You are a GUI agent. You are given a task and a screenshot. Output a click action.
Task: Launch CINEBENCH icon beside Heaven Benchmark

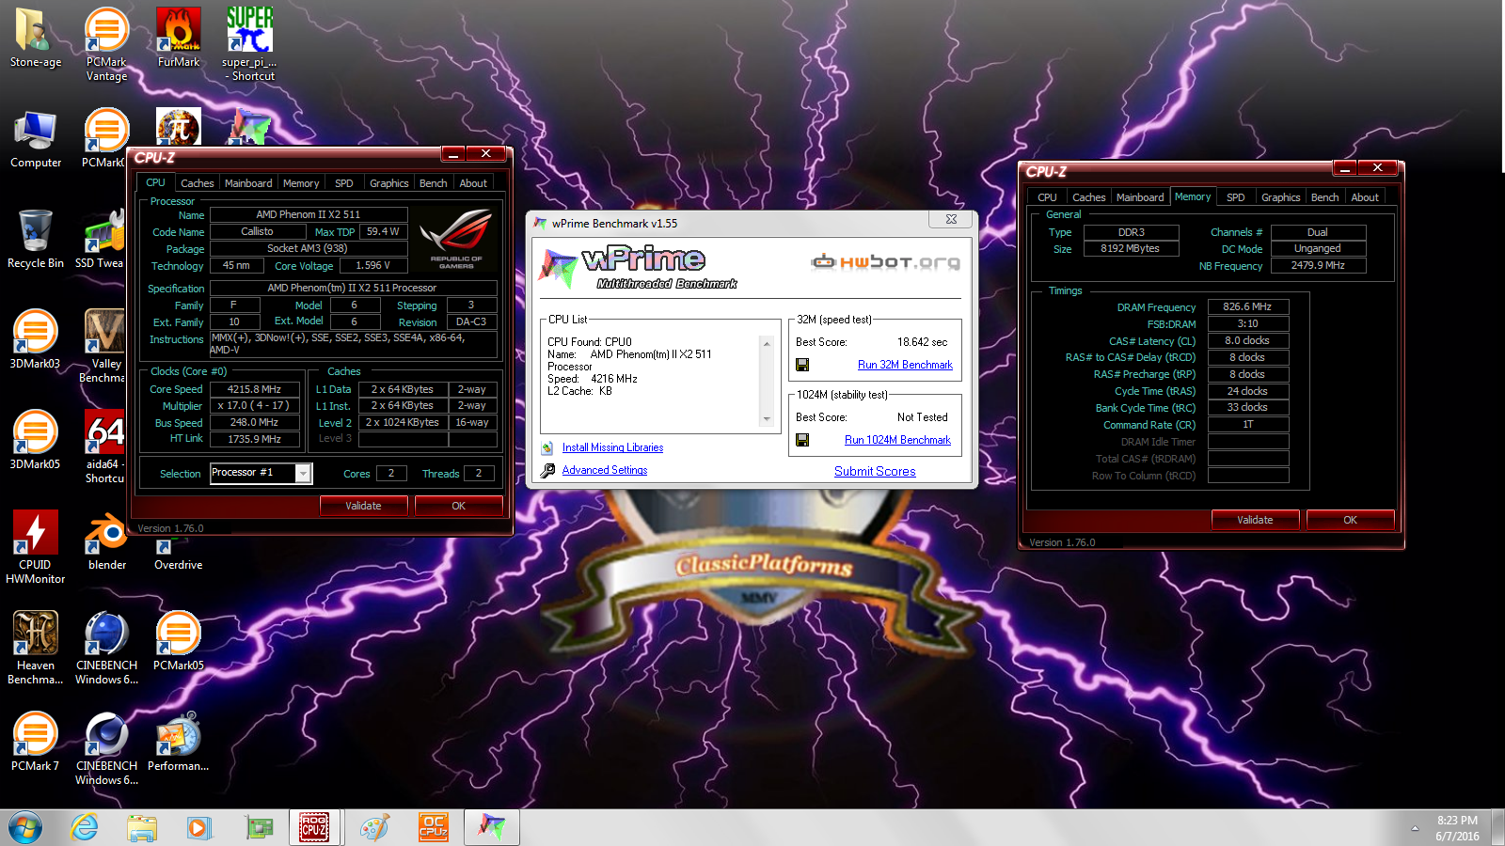pos(106,648)
